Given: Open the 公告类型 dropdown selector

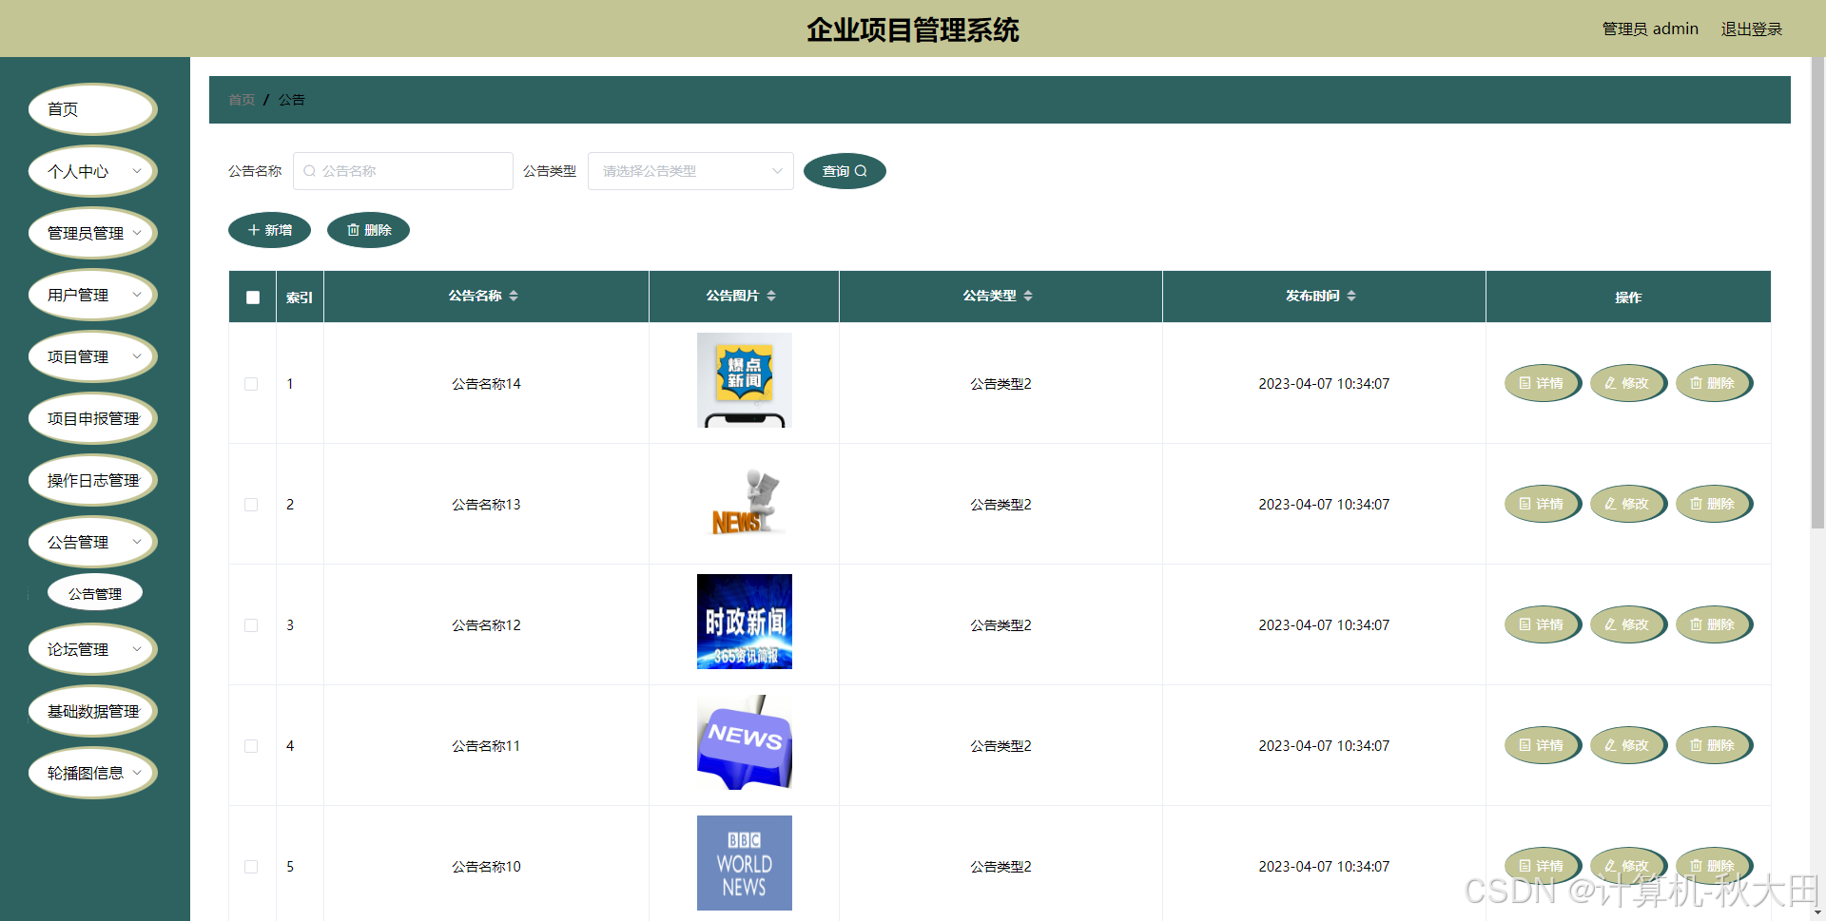Looking at the screenshot, I should (690, 171).
